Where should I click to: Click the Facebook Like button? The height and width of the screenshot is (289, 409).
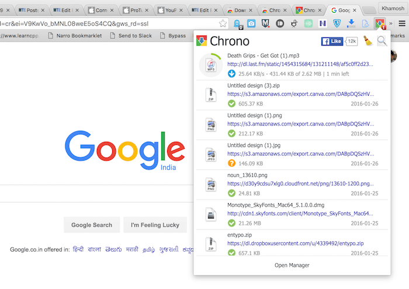332,41
